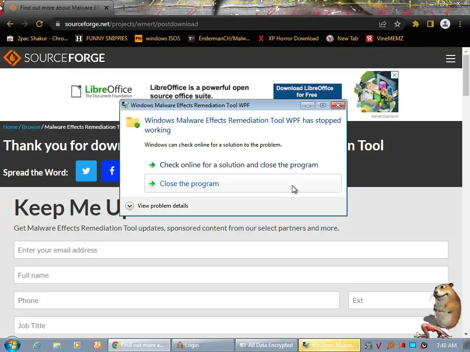Open Windows Media Player from the taskbar

coord(77,345)
